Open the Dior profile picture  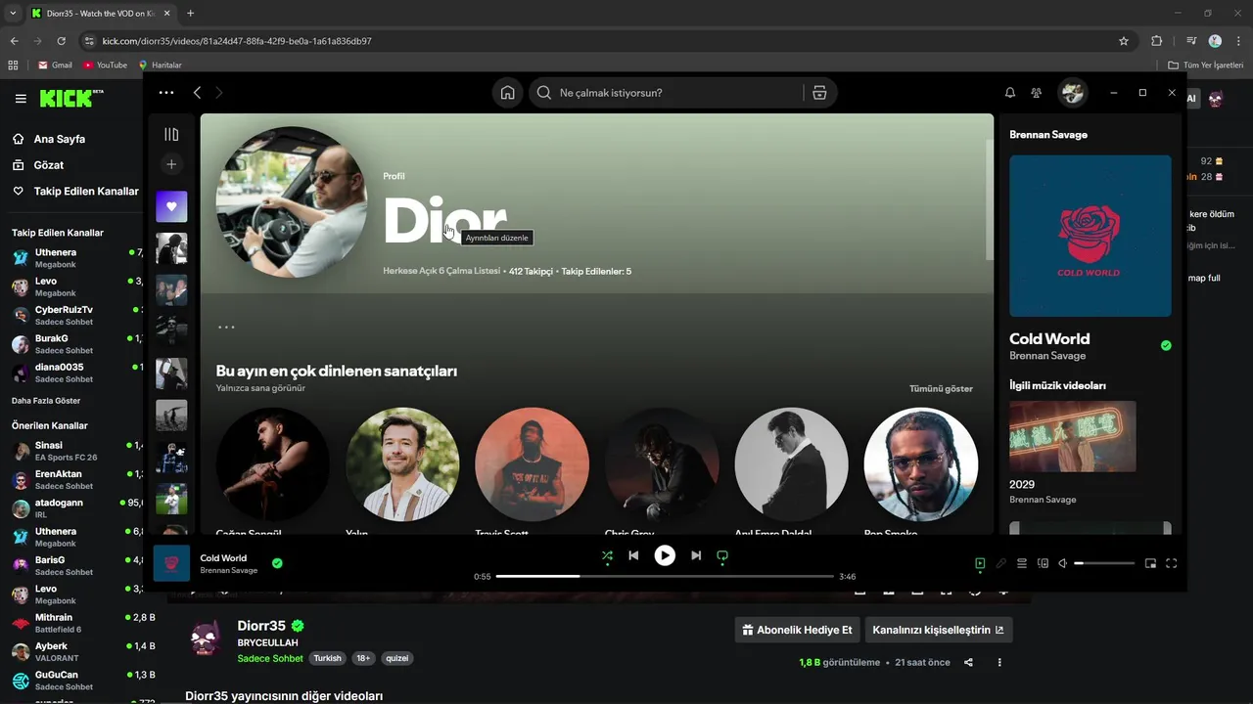292,201
